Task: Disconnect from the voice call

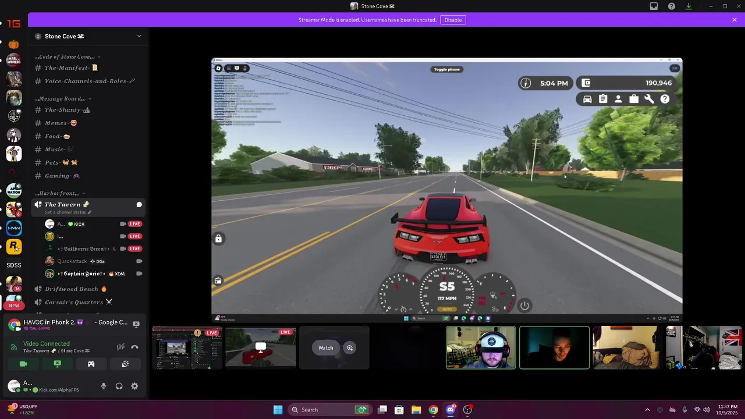Action: pos(134,347)
